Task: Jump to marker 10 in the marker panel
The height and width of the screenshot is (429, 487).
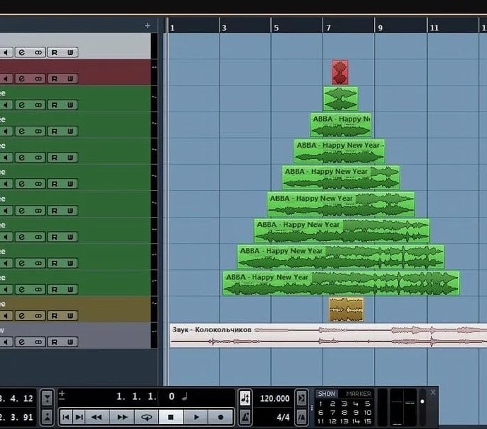Action: coord(368,413)
